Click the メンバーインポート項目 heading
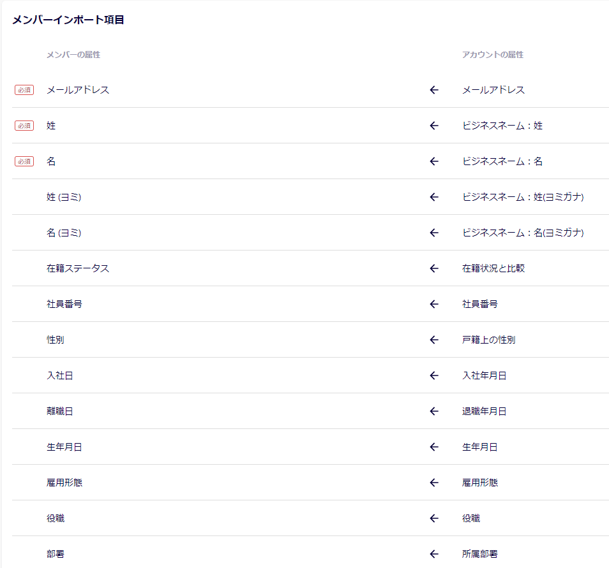The width and height of the screenshot is (609, 568). tap(68, 20)
